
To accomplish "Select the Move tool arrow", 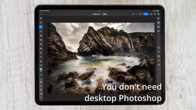I will pos(41,18).
